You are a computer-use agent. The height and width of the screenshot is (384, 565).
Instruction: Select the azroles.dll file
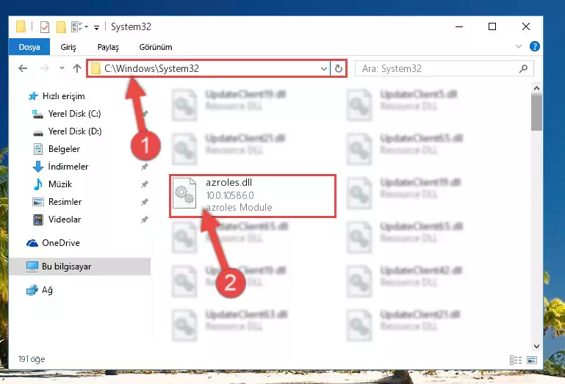pos(253,196)
